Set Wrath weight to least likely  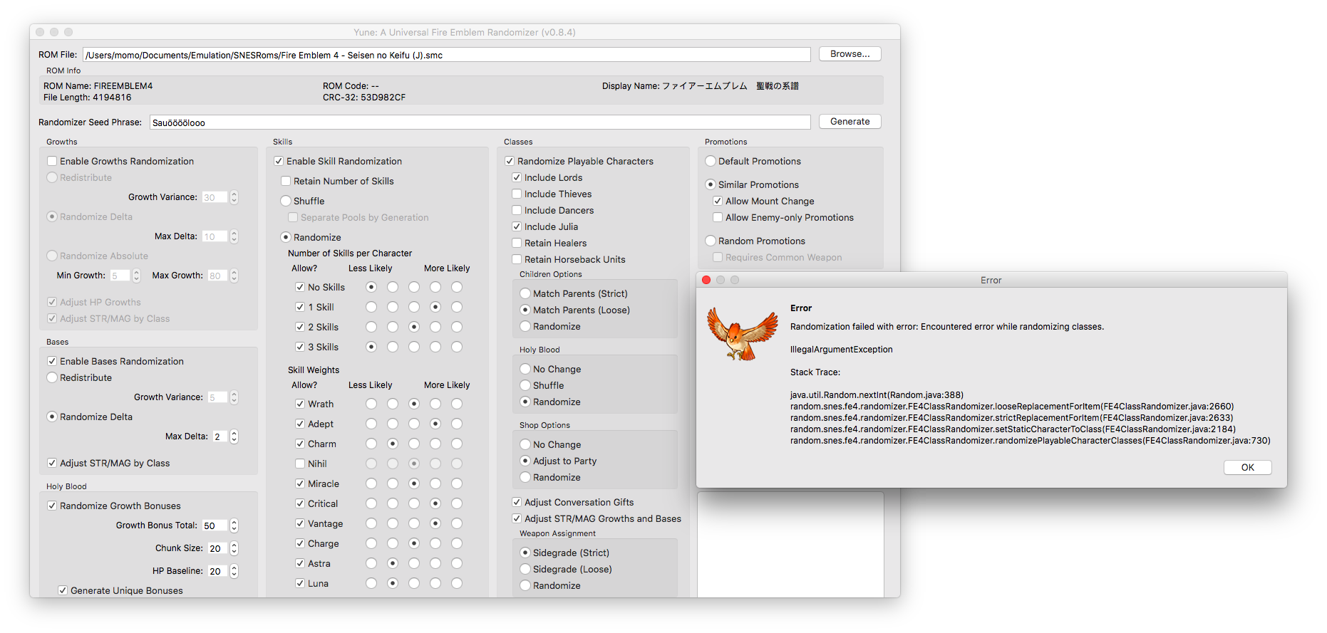pyautogui.click(x=371, y=404)
